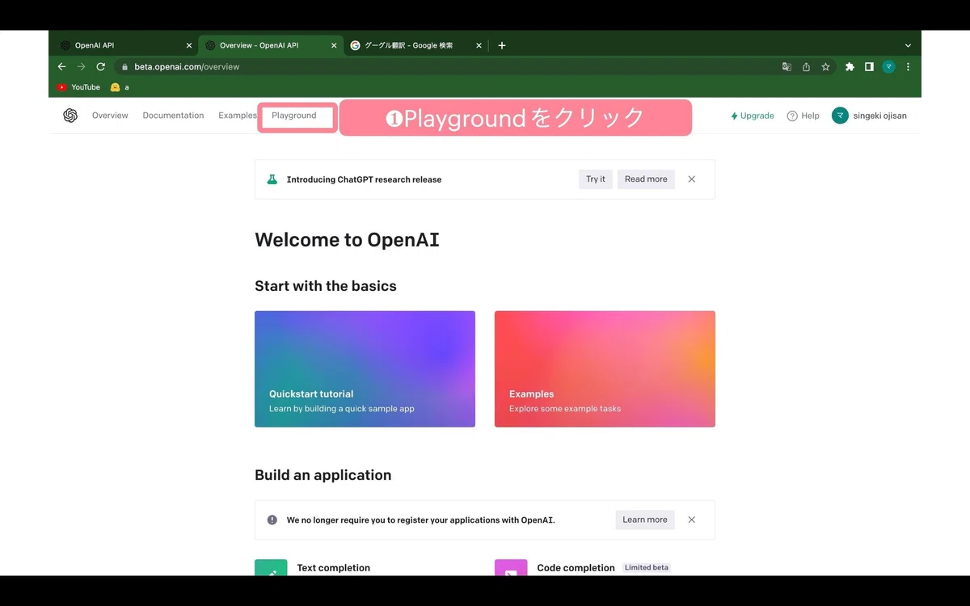Click the share page icon
The width and height of the screenshot is (970, 606).
(806, 67)
